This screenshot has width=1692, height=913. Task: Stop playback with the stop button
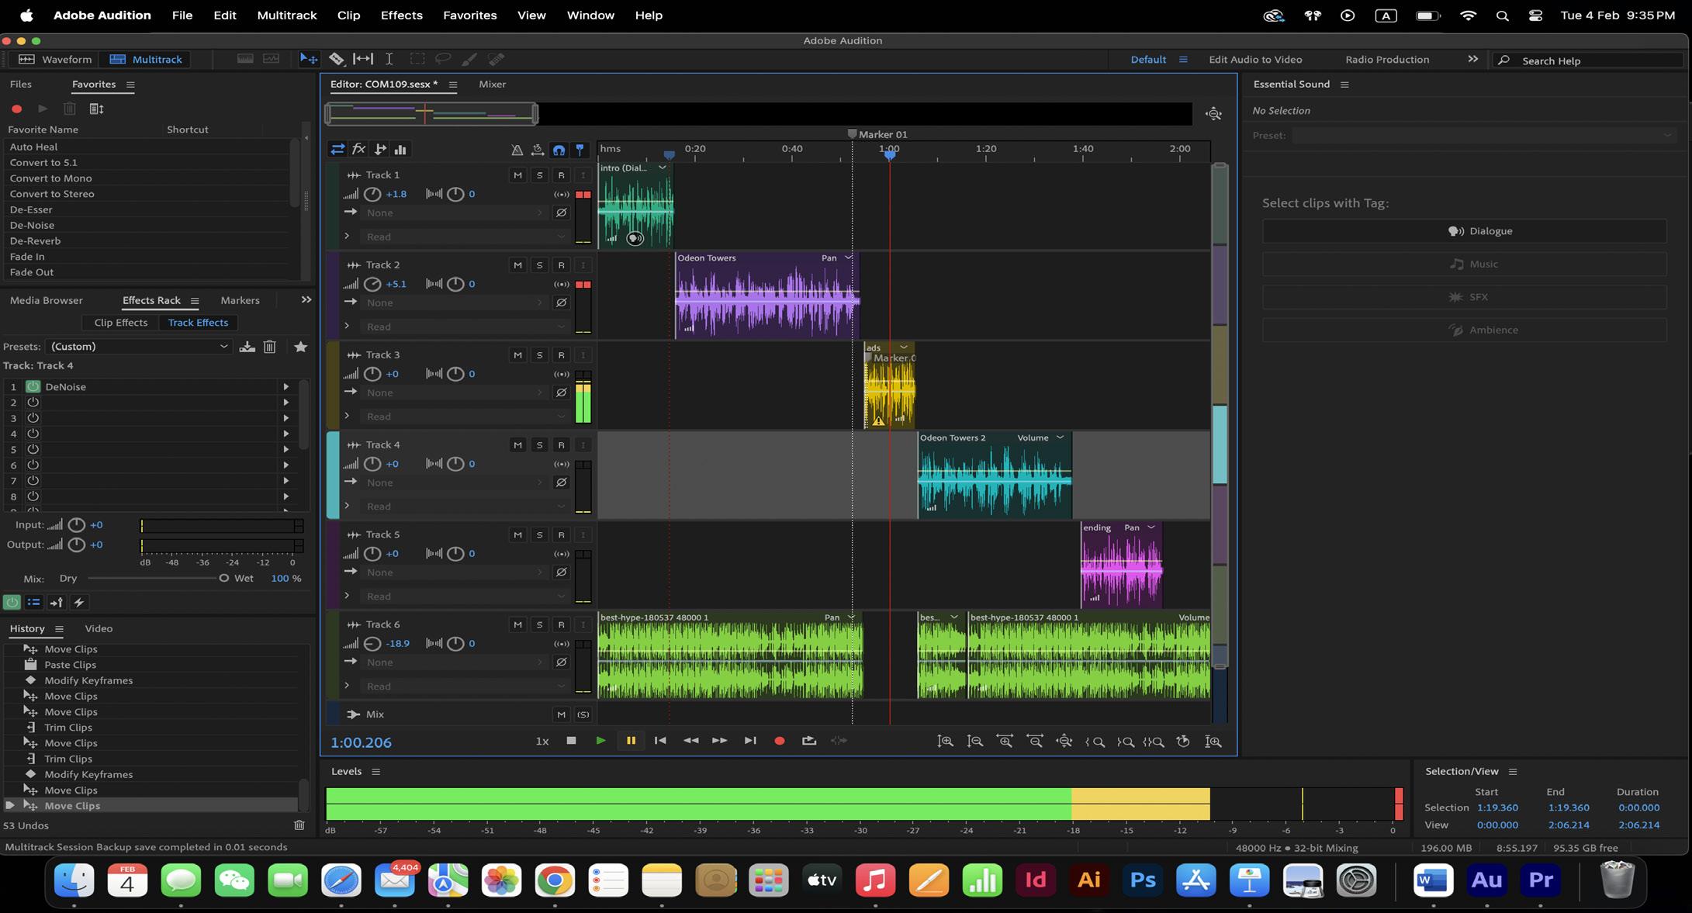(x=571, y=741)
